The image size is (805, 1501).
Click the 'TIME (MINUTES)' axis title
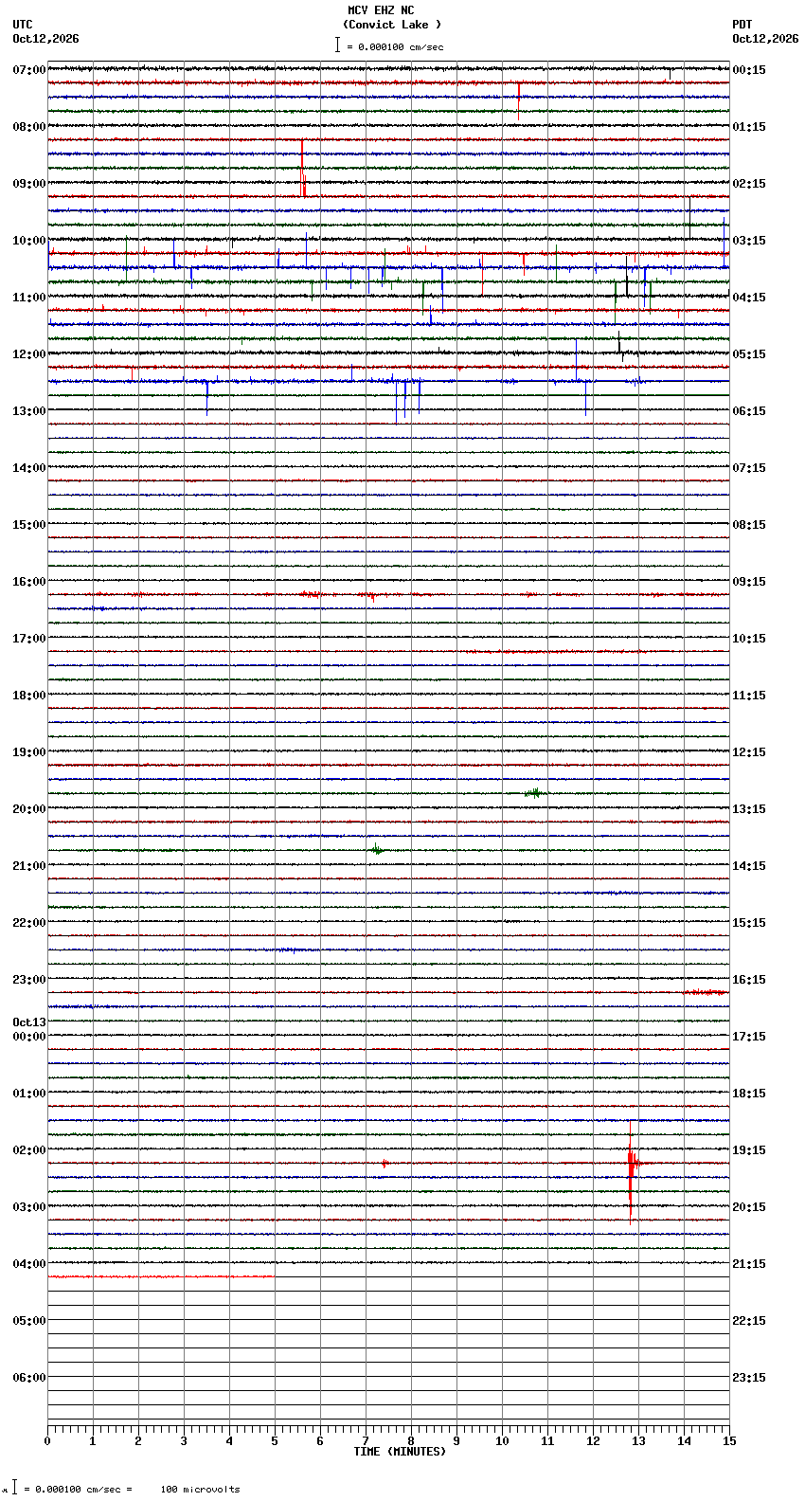pyautogui.click(x=400, y=1452)
